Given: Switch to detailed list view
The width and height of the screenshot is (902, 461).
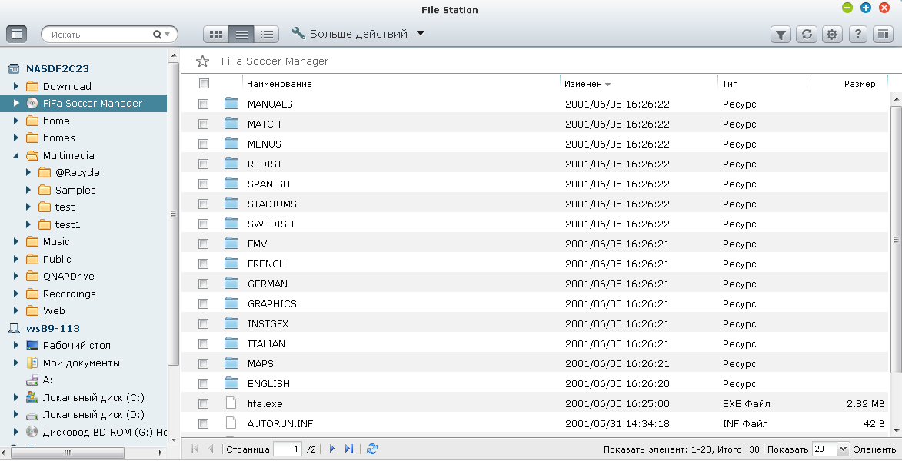Looking at the screenshot, I should [x=266, y=35].
